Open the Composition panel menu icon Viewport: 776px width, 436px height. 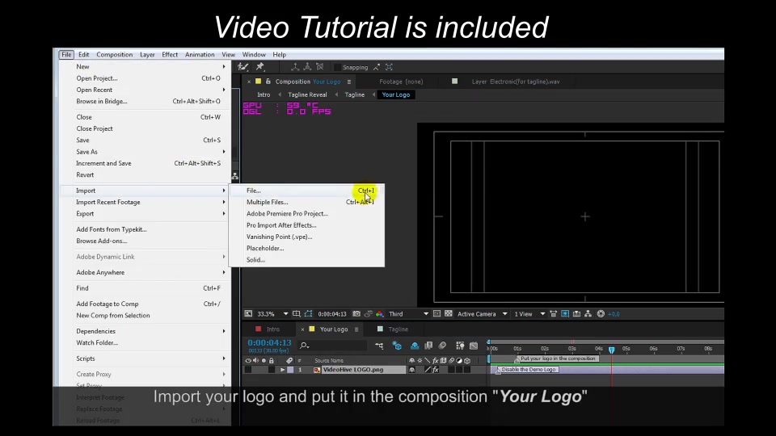tap(349, 82)
